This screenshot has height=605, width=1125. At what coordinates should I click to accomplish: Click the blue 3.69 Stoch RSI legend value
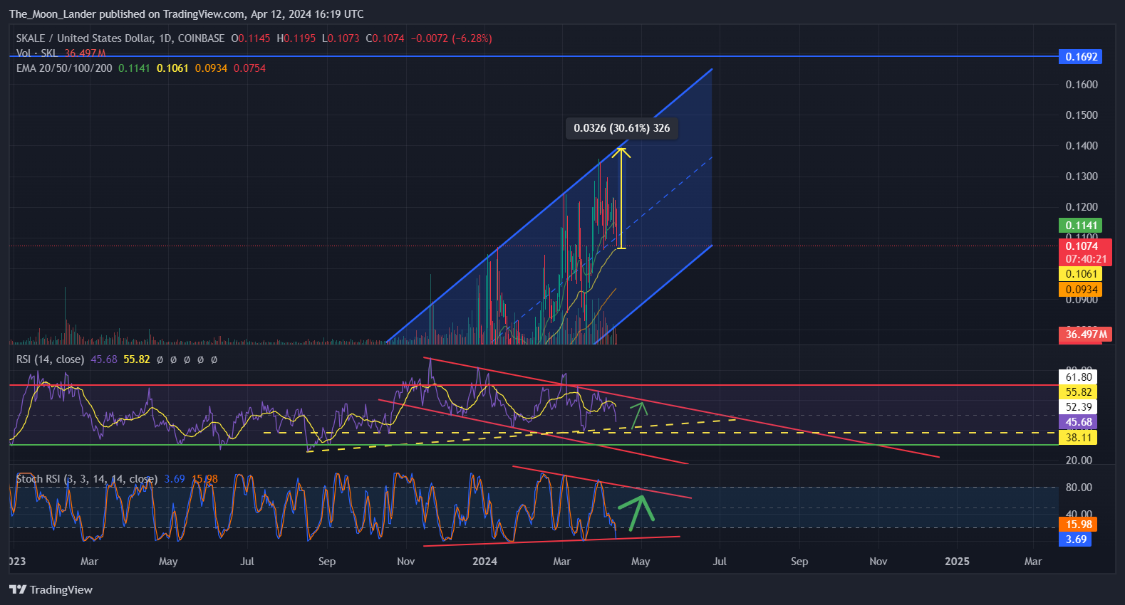(x=175, y=479)
